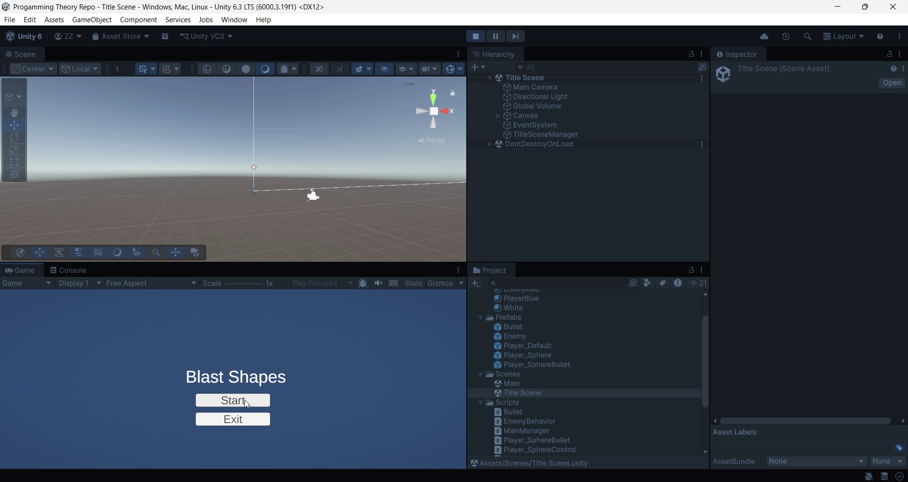908x482 pixels.
Task: Toggle 2D mode in Scene view
Action: 319,69
